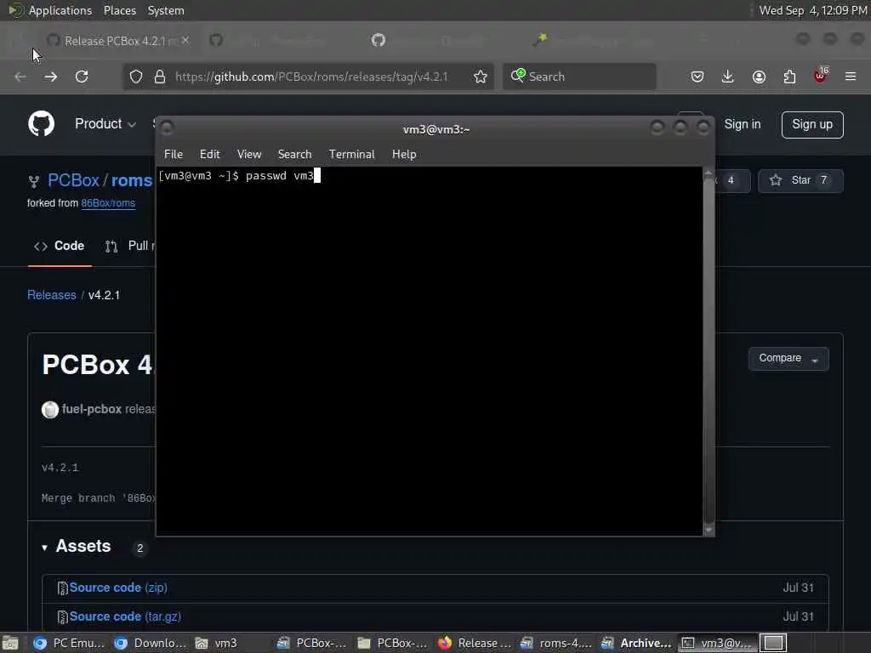871x653 pixels.
Task: Reload the GitHub page
Action: point(82,77)
